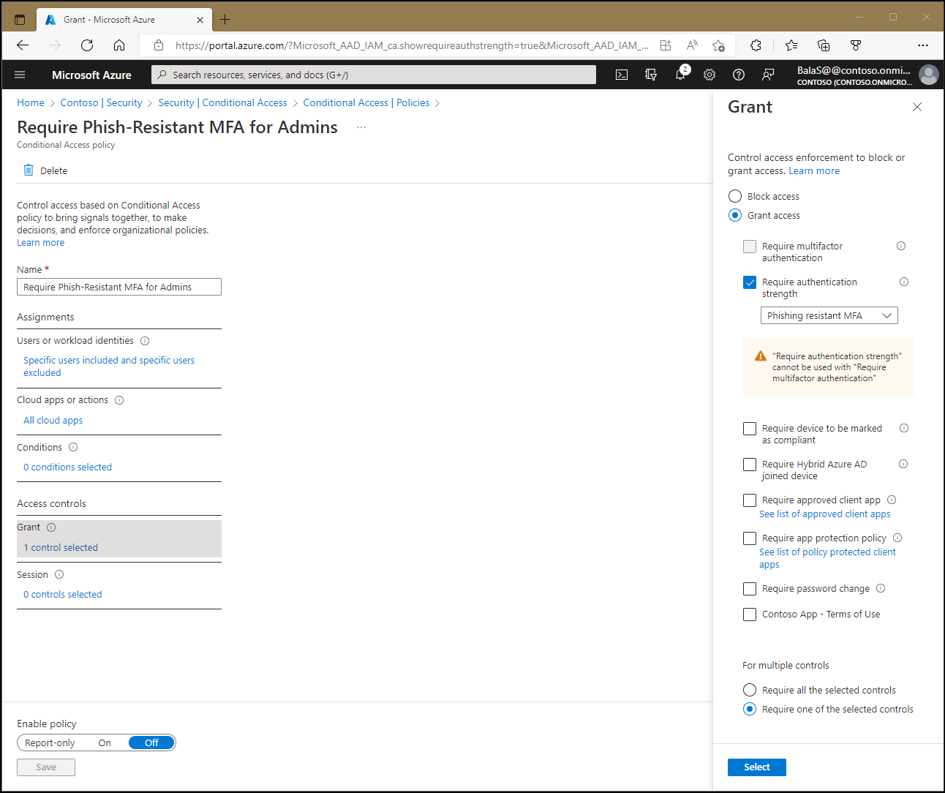945x793 pixels.
Task: Open the policy ellipsis menu
Action: click(361, 127)
